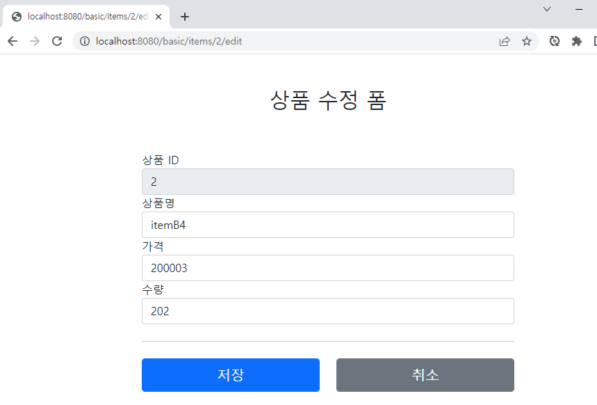Image resolution: width=597 pixels, height=405 pixels.
Task: Open the extensions puzzle icon
Action: [x=577, y=41]
